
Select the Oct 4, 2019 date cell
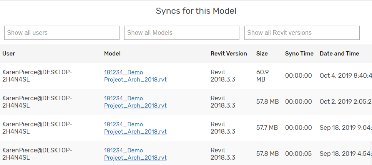coord(345,75)
